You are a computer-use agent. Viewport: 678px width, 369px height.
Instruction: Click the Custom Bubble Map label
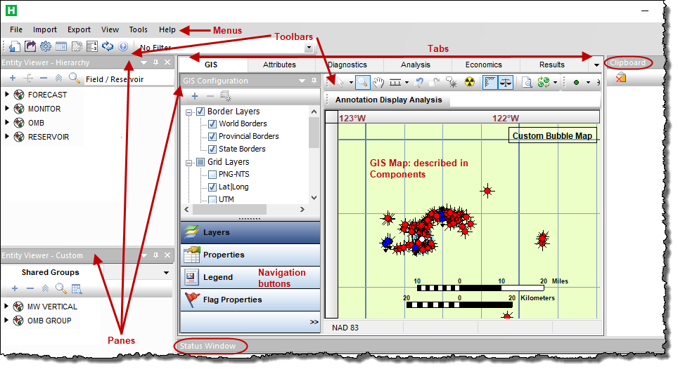click(x=552, y=136)
